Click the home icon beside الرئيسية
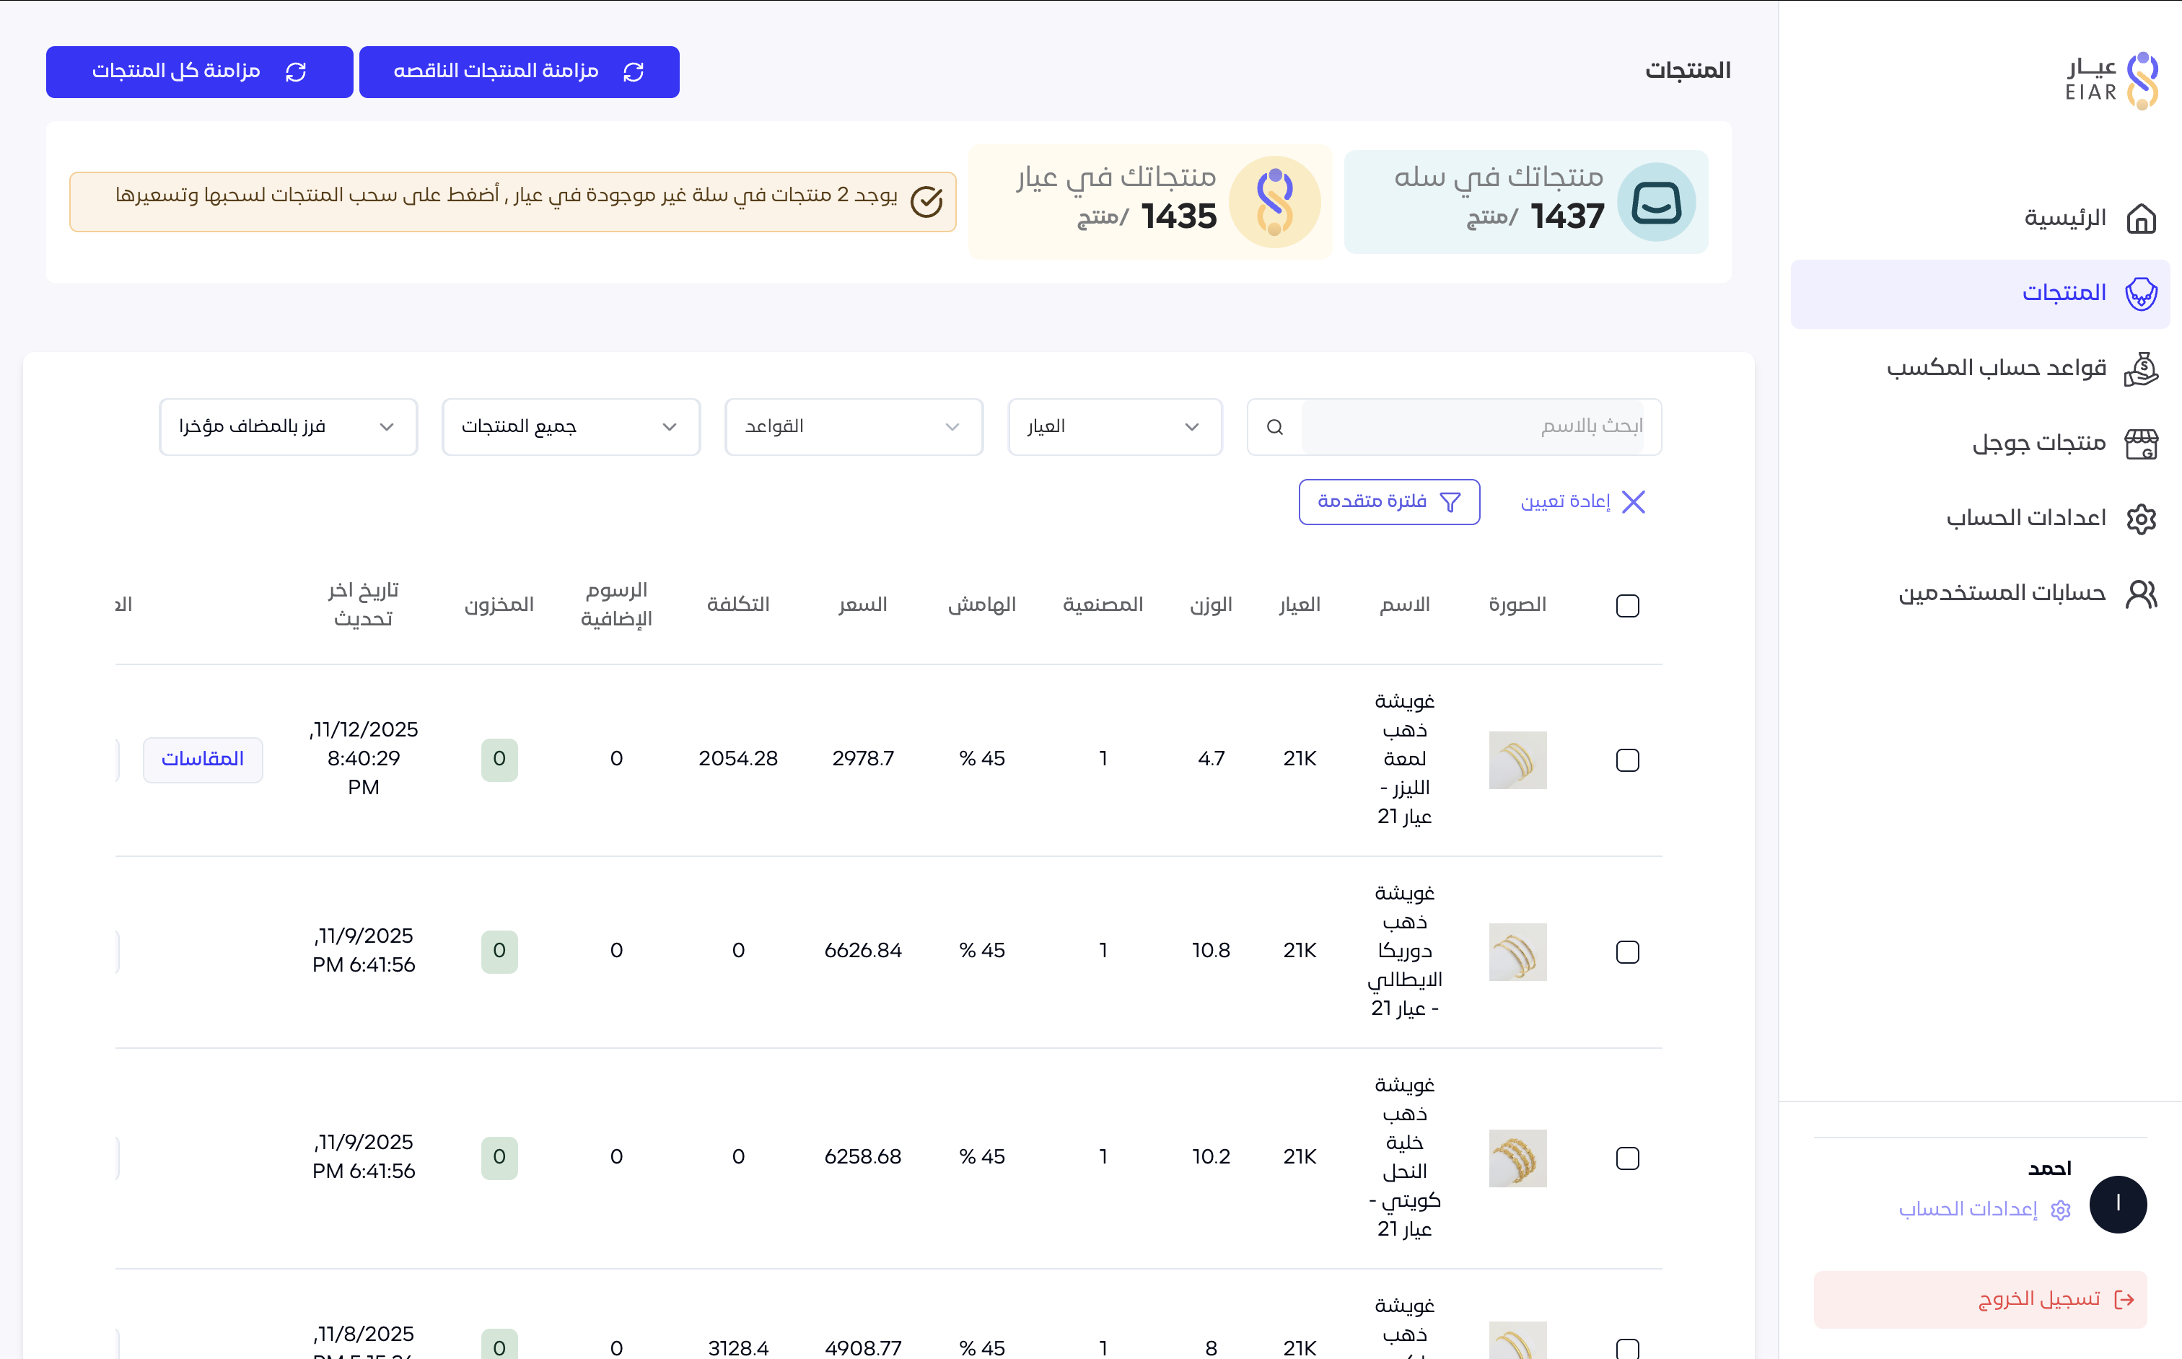 click(2141, 219)
